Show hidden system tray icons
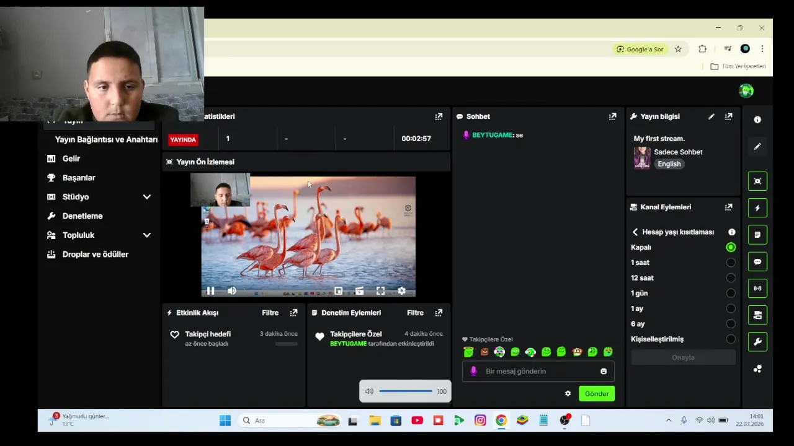794x446 pixels. 668,421
